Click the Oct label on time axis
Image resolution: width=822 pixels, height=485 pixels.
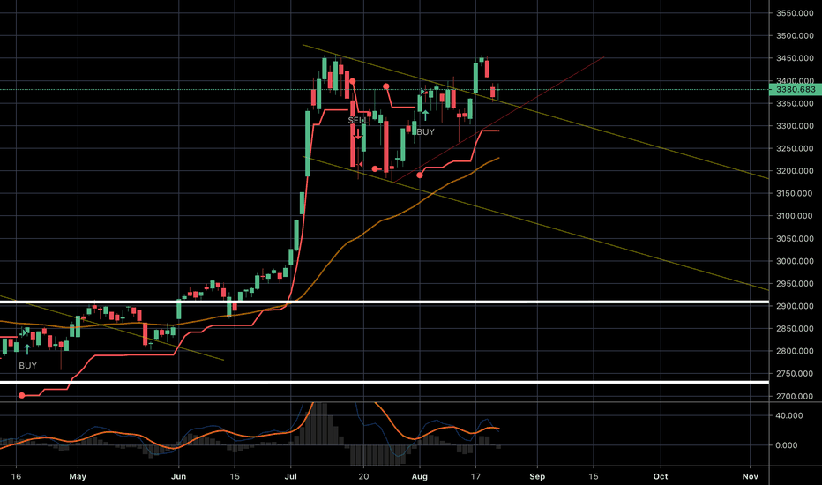661,476
